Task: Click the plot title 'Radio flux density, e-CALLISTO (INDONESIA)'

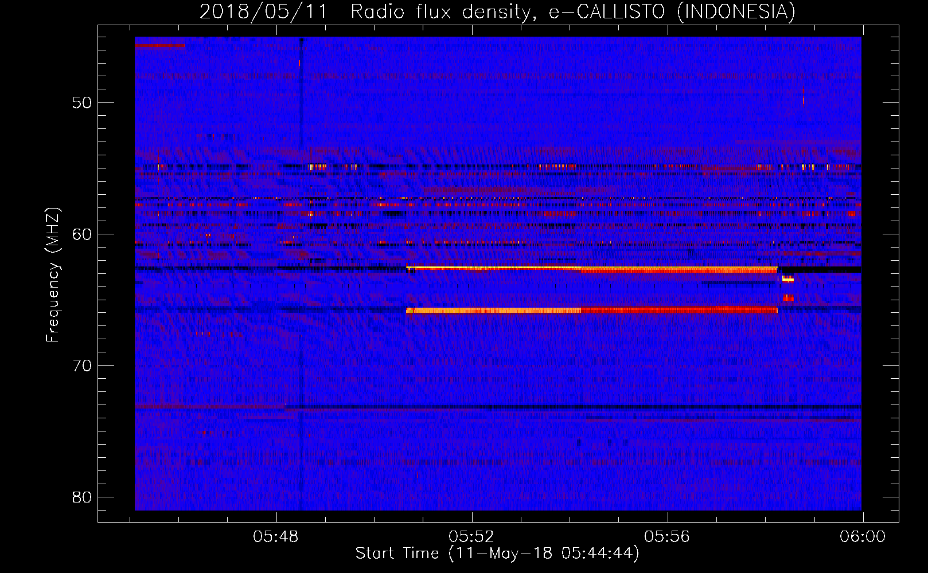Action: [x=572, y=12]
